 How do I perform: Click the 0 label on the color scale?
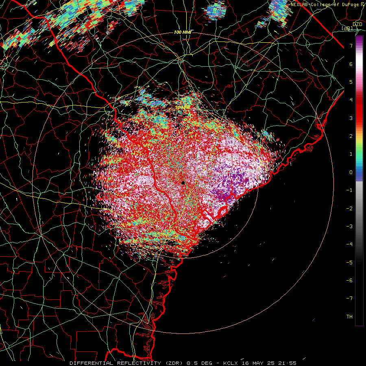351,172
